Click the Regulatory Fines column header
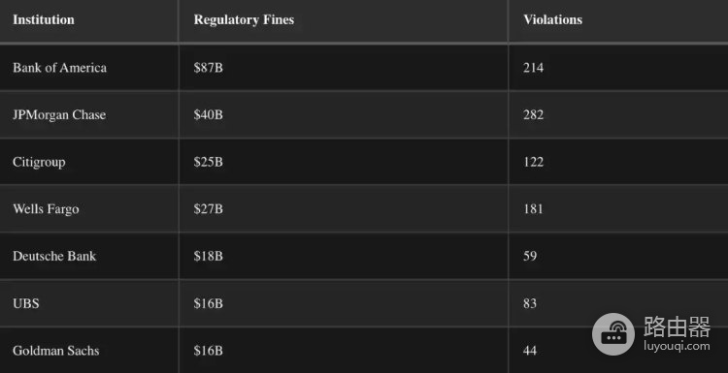The width and height of the screenshot is (728, 373). 244,20
